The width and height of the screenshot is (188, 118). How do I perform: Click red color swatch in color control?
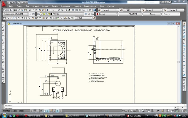(x=97, y=14)
